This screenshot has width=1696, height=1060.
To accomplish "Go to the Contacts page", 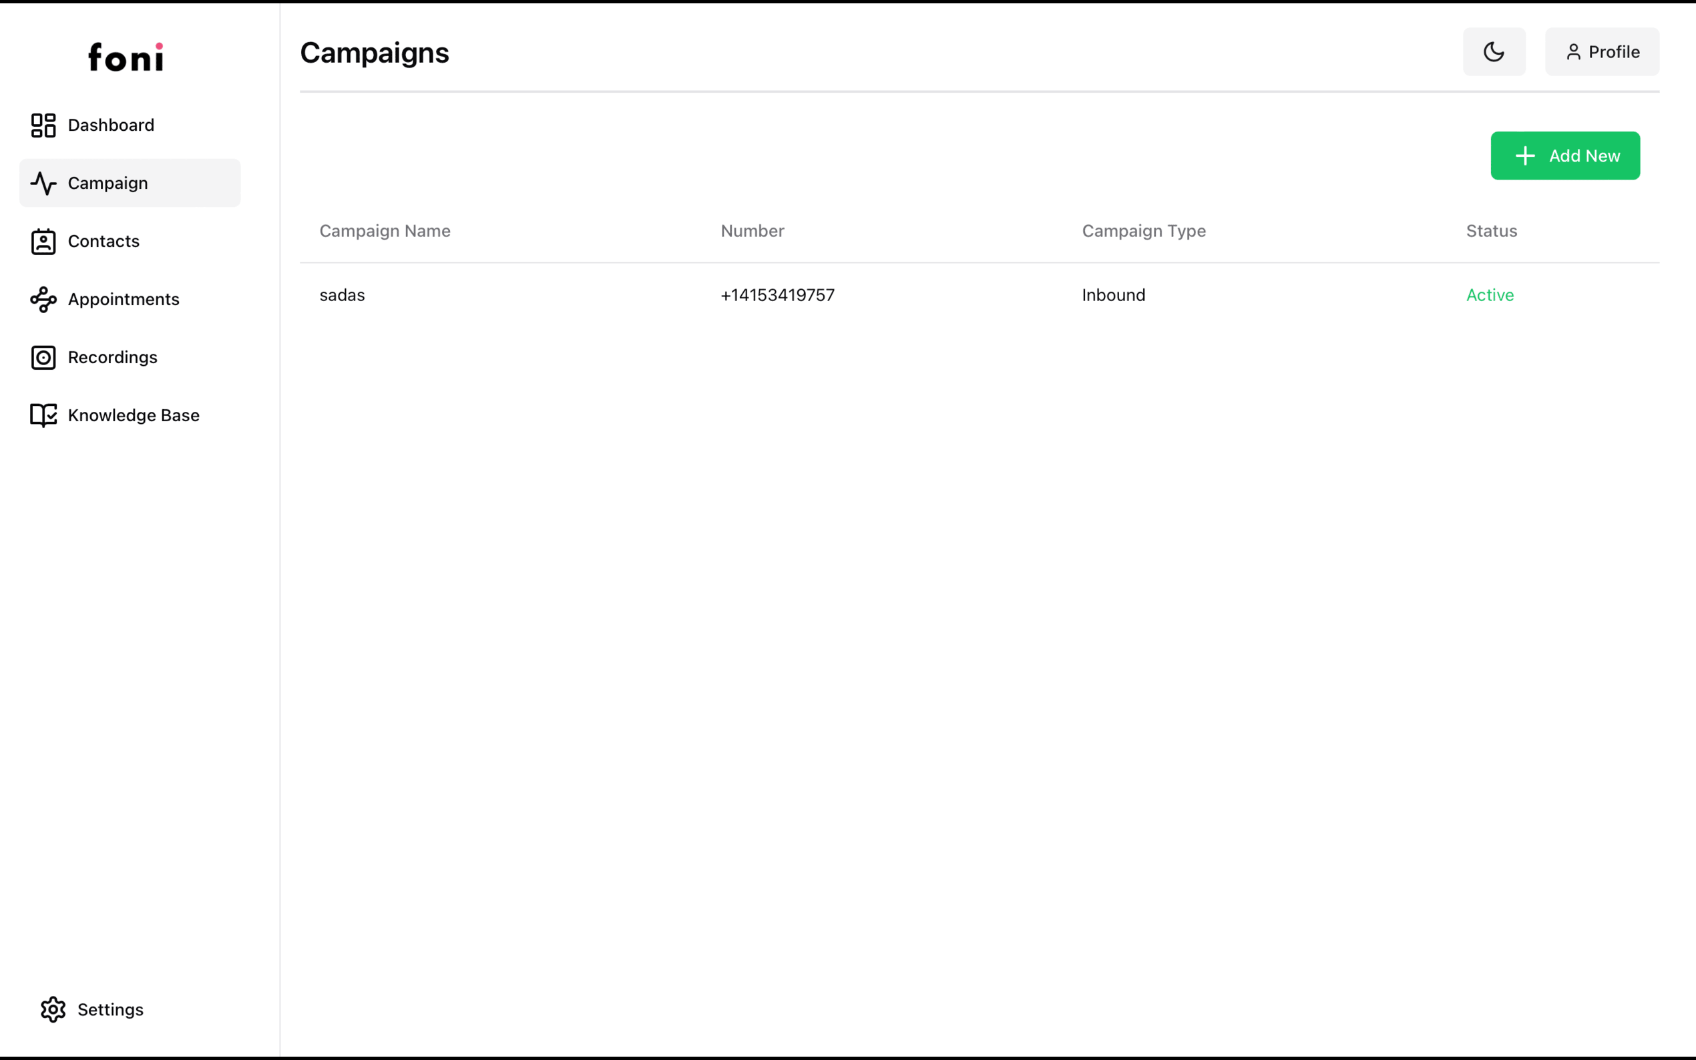I will tap(103, 242).
